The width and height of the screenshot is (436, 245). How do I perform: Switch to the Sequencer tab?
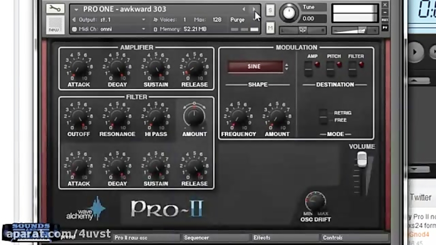coord(216,238)
